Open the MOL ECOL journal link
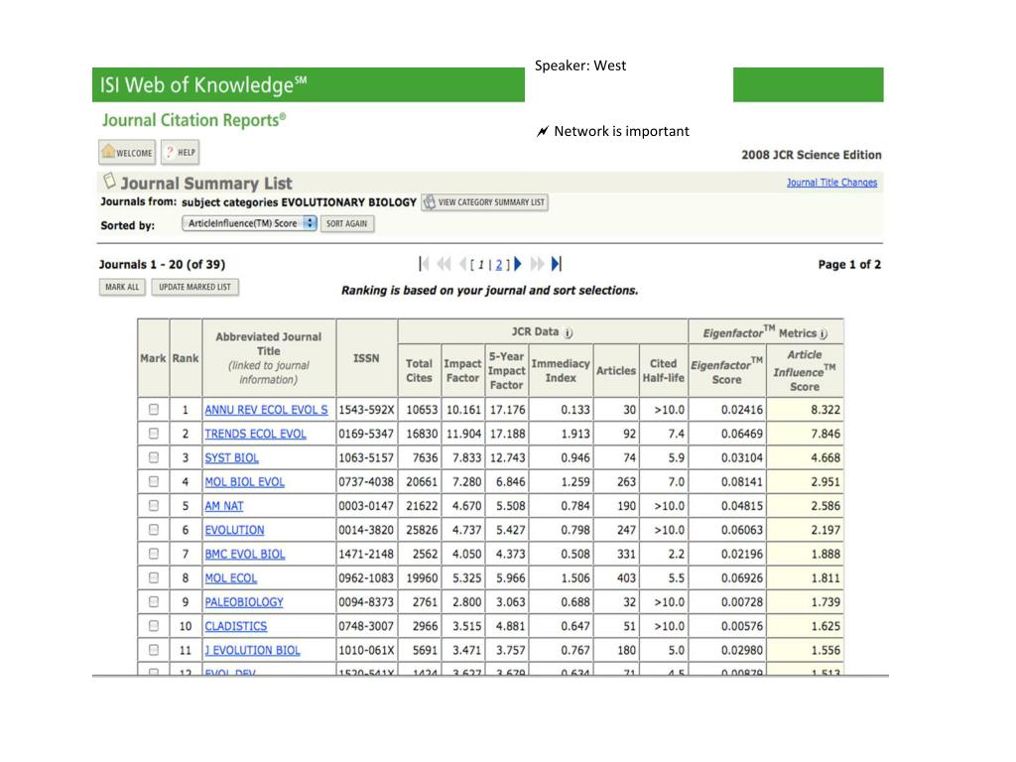Screen dimensions: 1016x762 [x=230, y=578]
